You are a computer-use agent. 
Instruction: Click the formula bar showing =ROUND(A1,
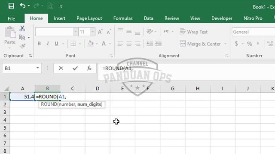(186, 72)
